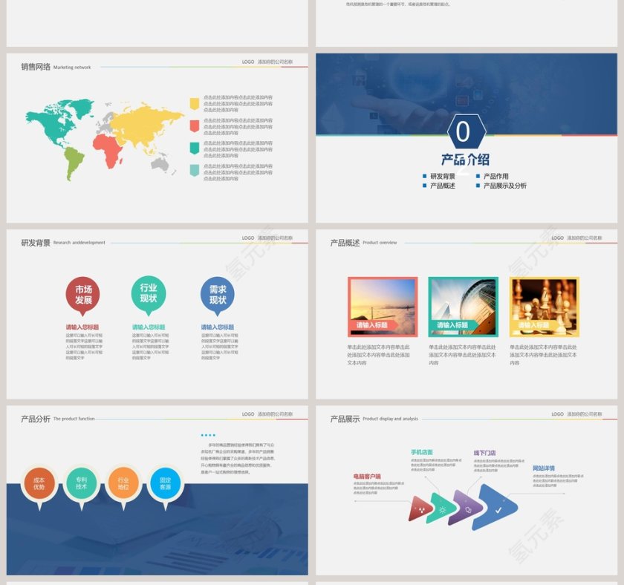The height and width of the screenshot is (585, 624).
Task: Select the chess pieces photo thumbnail
Action: (544, 307)
